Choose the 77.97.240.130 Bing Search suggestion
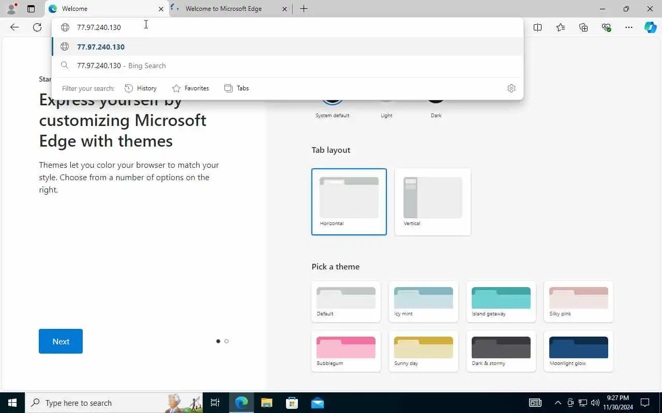The width and height of the screenshot is (662, 413). coord(288,66)
